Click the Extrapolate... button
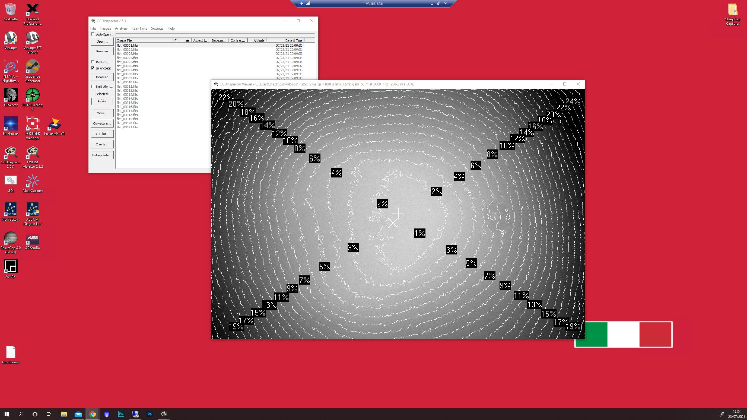The height and width of the screenshot is (420, 747). coord(102,155)
